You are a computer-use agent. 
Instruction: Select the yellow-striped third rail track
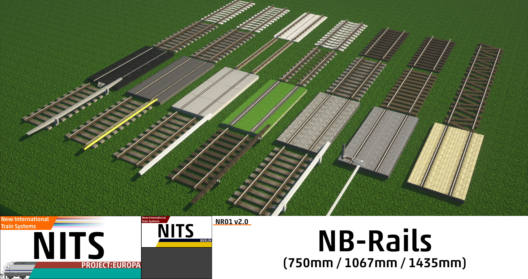pyautogui.click(x=112, y=123)
